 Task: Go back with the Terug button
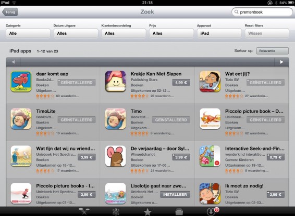pos(10,12)
